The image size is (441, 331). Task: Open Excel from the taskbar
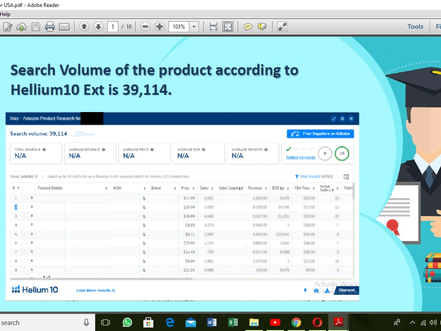(232, 322)
